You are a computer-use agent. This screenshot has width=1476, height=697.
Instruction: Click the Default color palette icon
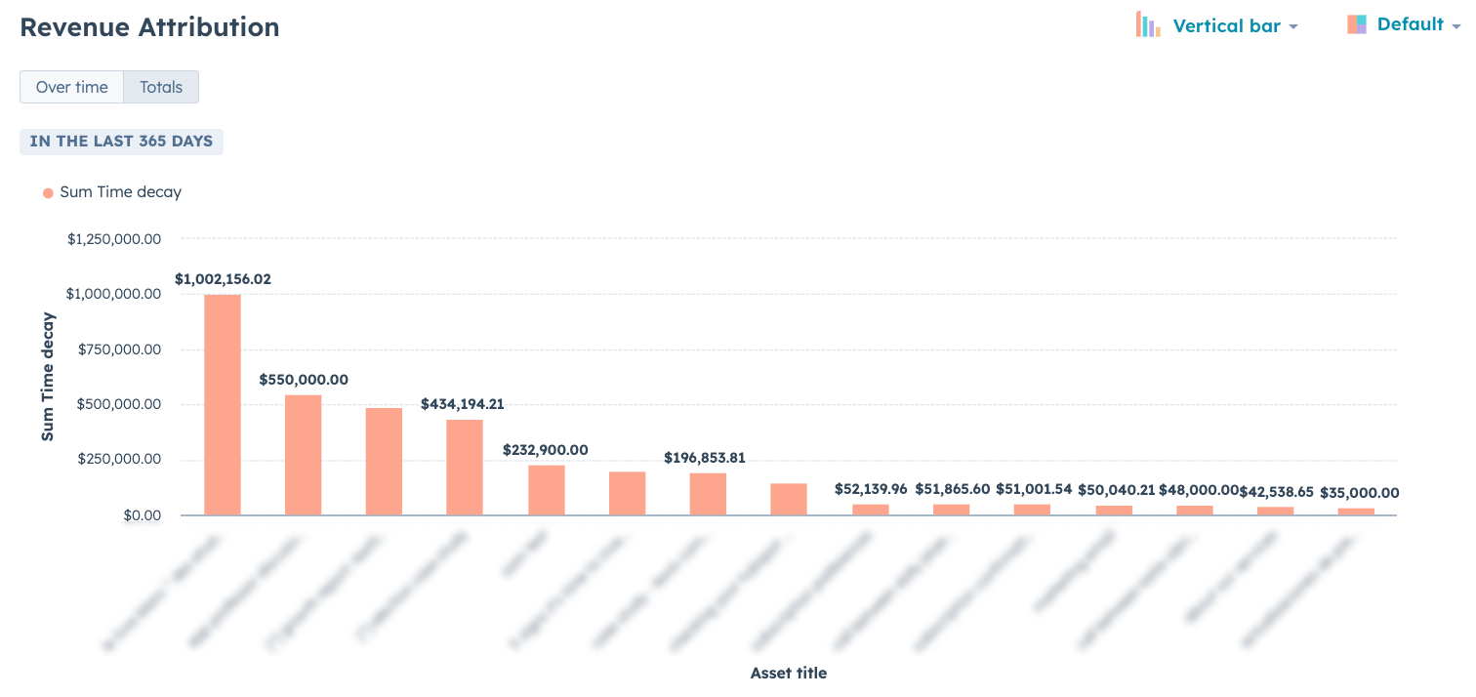[x=1357, y=24]
